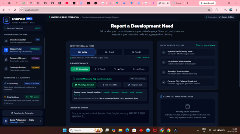Click the Demo Policymaker avatar icon
The height and width of the screenshot is (134, 240).
tap(6, 121)
